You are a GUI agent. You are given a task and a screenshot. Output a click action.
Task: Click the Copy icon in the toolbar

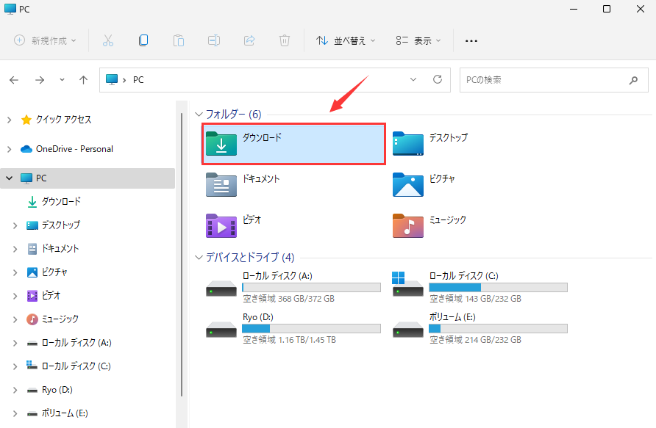pyautogui.click(x=143, y=40)
